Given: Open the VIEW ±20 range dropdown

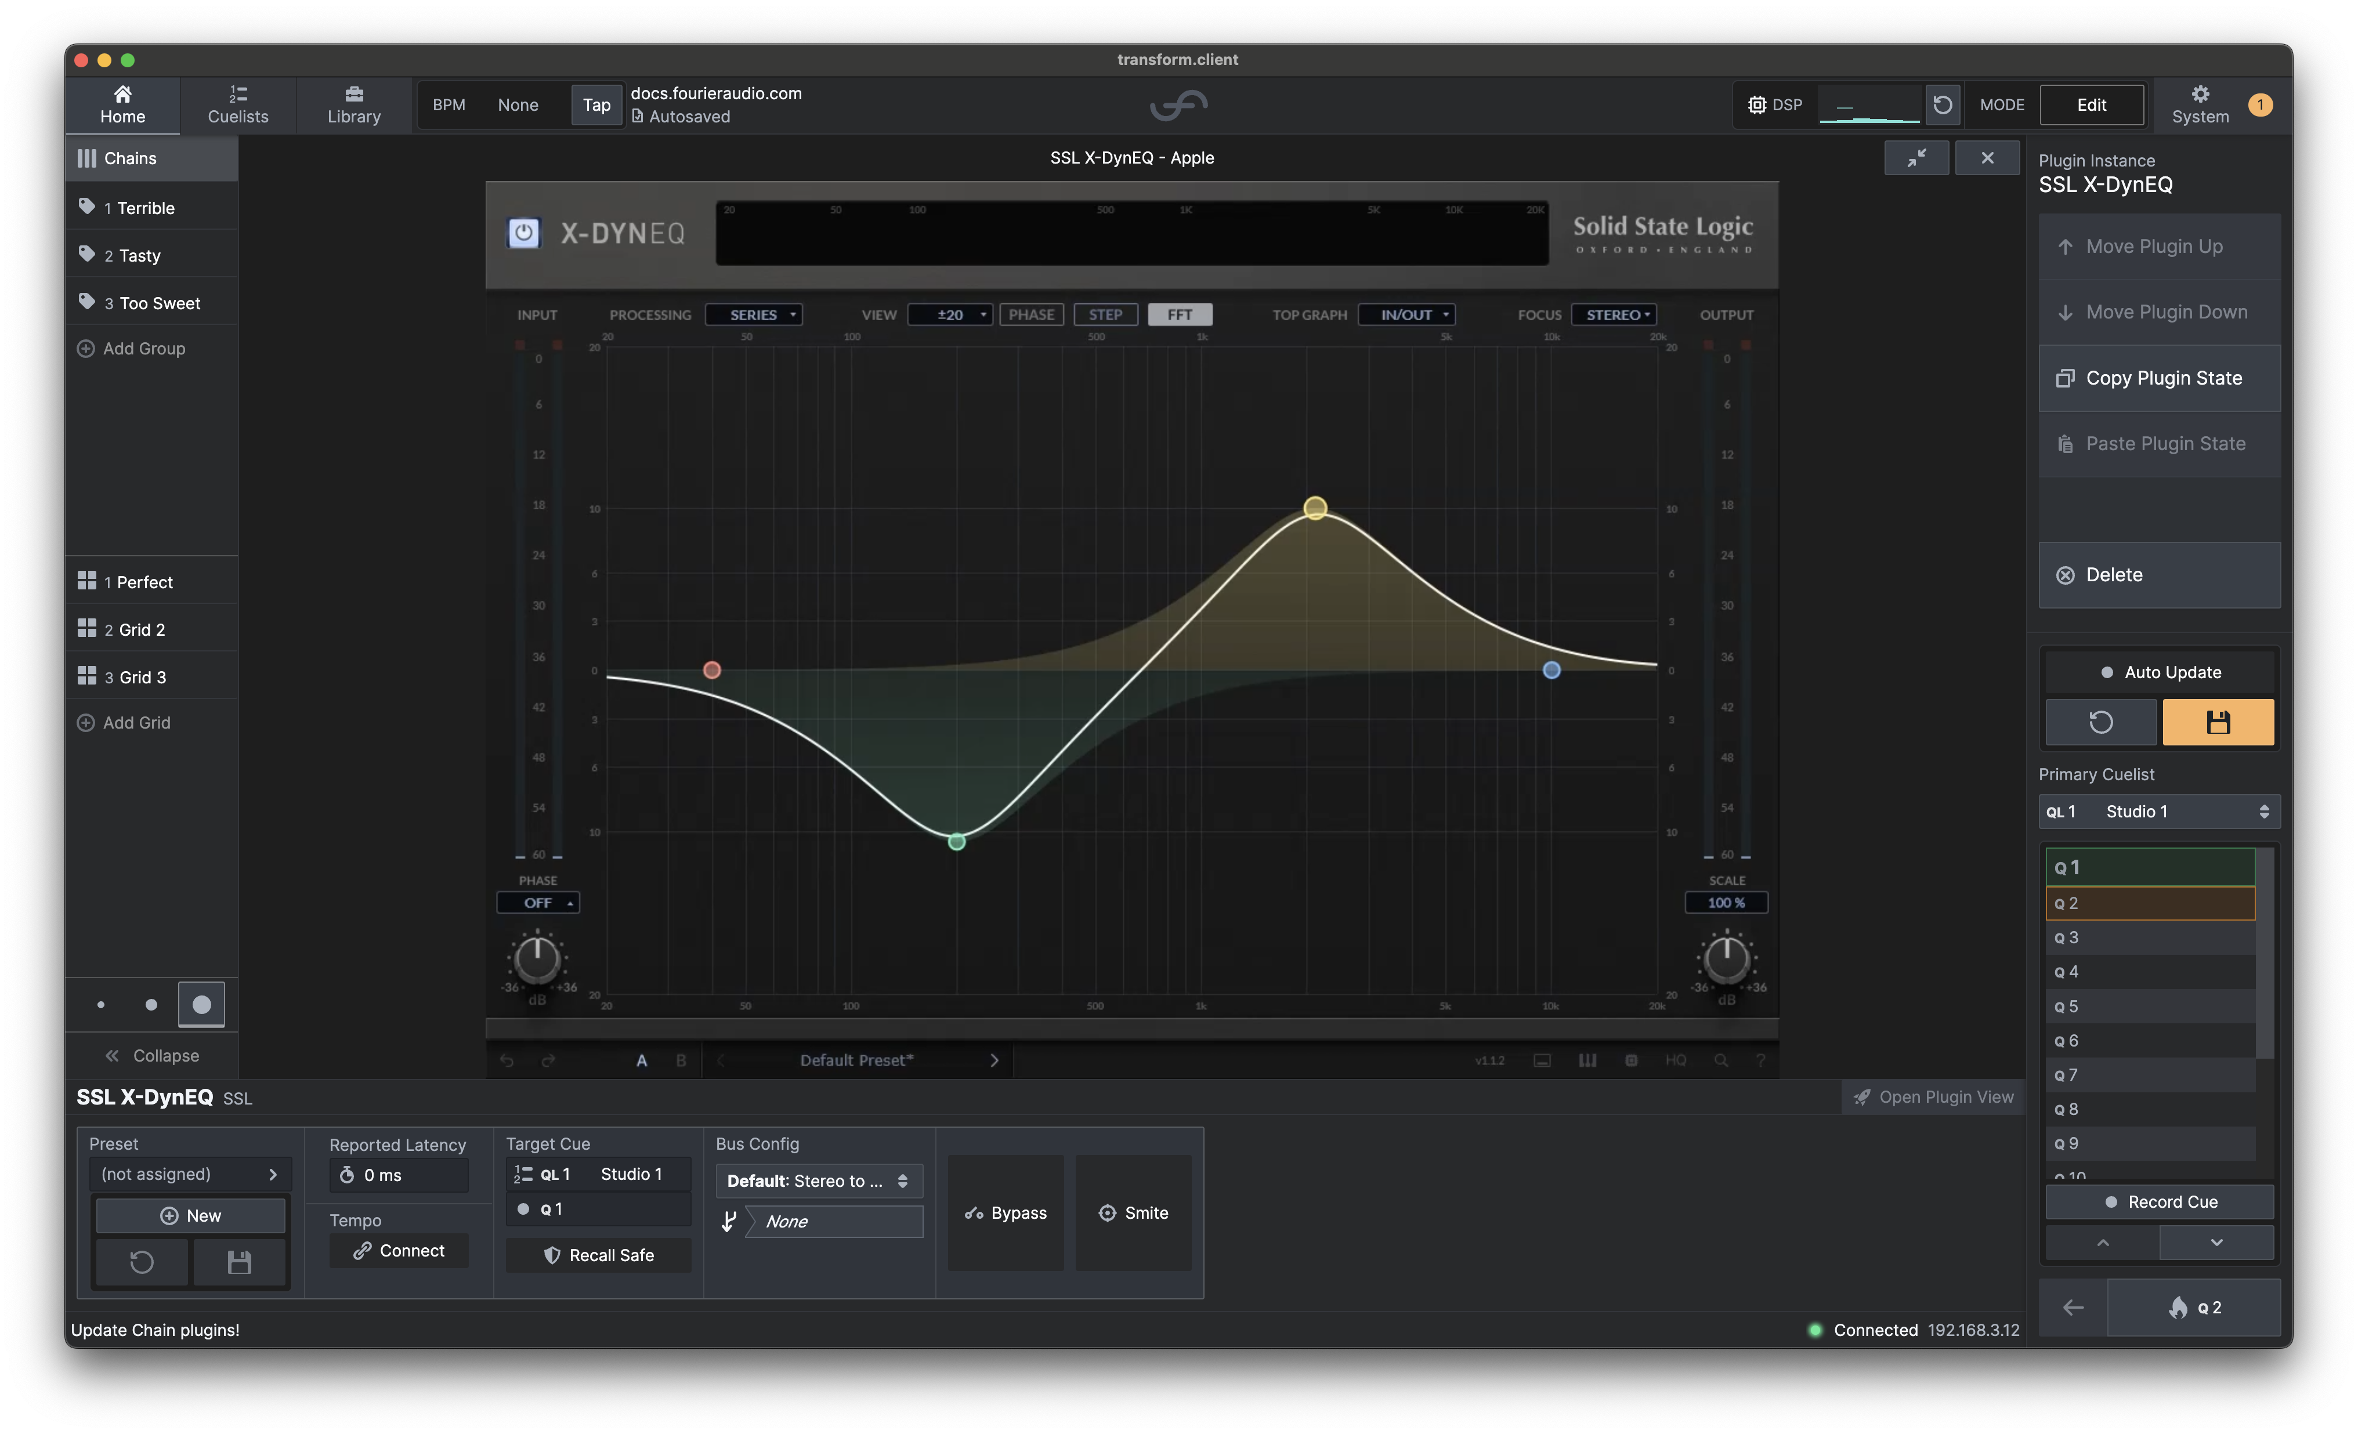Looking at the screenshot, I should [949, 315].
